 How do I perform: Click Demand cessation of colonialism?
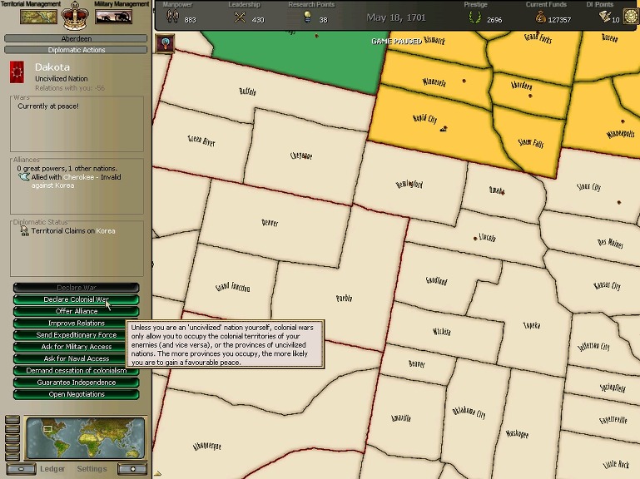point(76,371)
